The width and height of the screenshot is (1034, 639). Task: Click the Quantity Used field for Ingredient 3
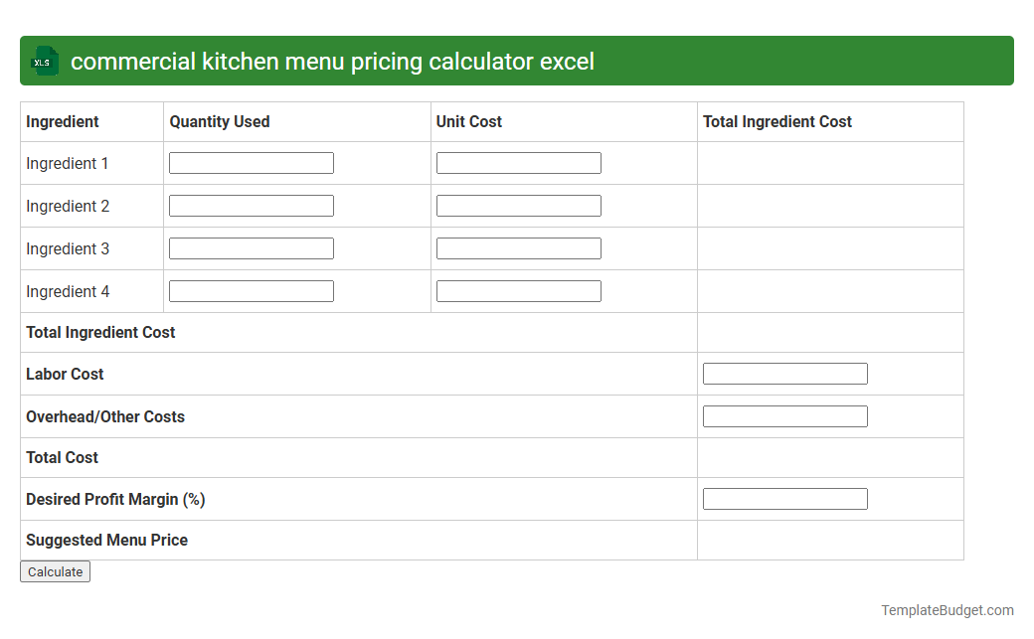(251, 247)
